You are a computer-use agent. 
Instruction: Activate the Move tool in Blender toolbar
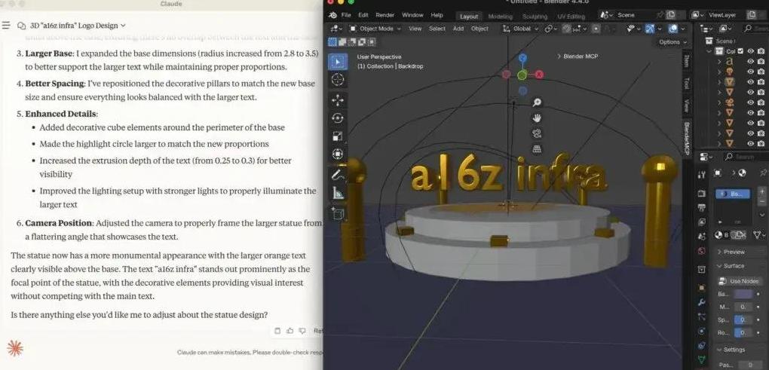coord(338,100)
